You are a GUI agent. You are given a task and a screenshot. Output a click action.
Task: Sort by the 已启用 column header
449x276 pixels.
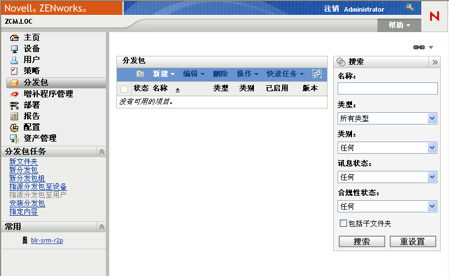pos(277,88)
